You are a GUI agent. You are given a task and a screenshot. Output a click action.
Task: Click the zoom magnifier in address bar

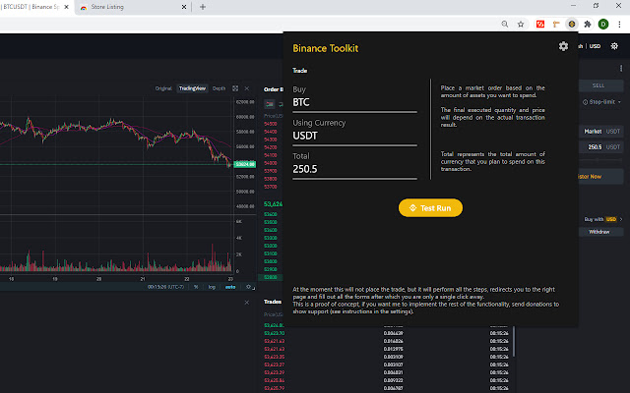tap(509, 23)
